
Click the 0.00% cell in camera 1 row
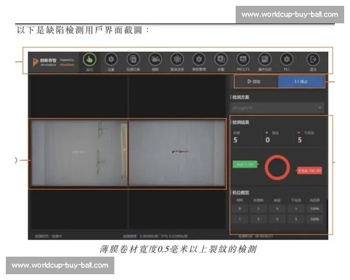(315, 219)
